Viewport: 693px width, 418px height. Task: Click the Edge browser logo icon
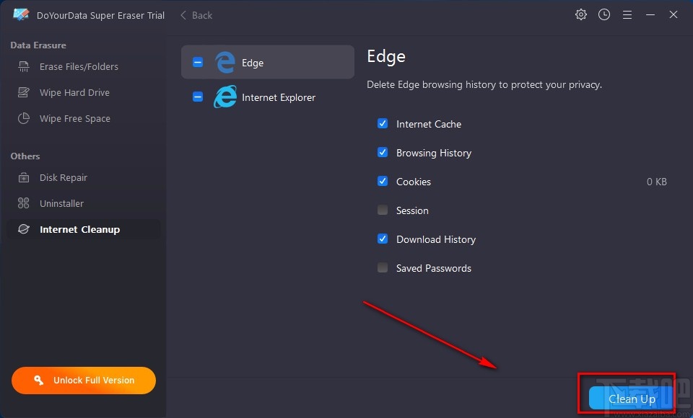(x=225, y=63)
